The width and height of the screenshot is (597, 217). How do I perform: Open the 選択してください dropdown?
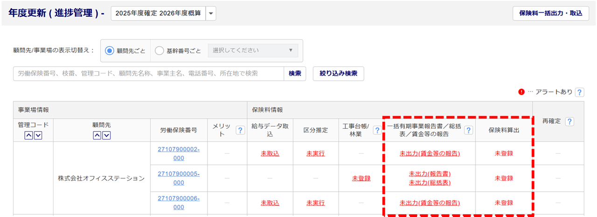point(253,50)
